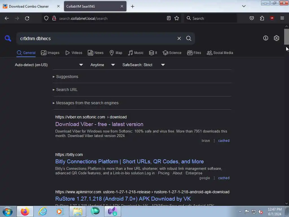Click the muted volume tray icon
289x217 pixels.
260,212
